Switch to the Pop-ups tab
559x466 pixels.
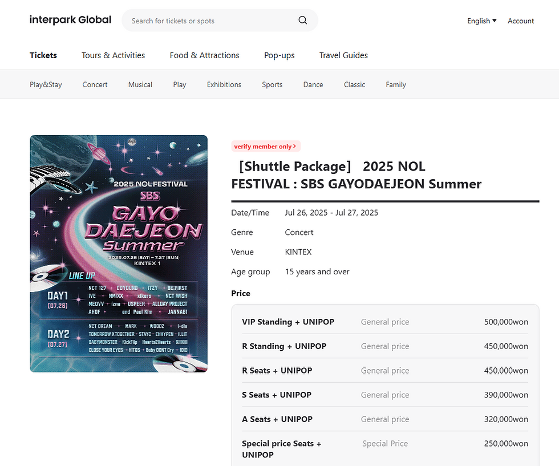(279, 56)
